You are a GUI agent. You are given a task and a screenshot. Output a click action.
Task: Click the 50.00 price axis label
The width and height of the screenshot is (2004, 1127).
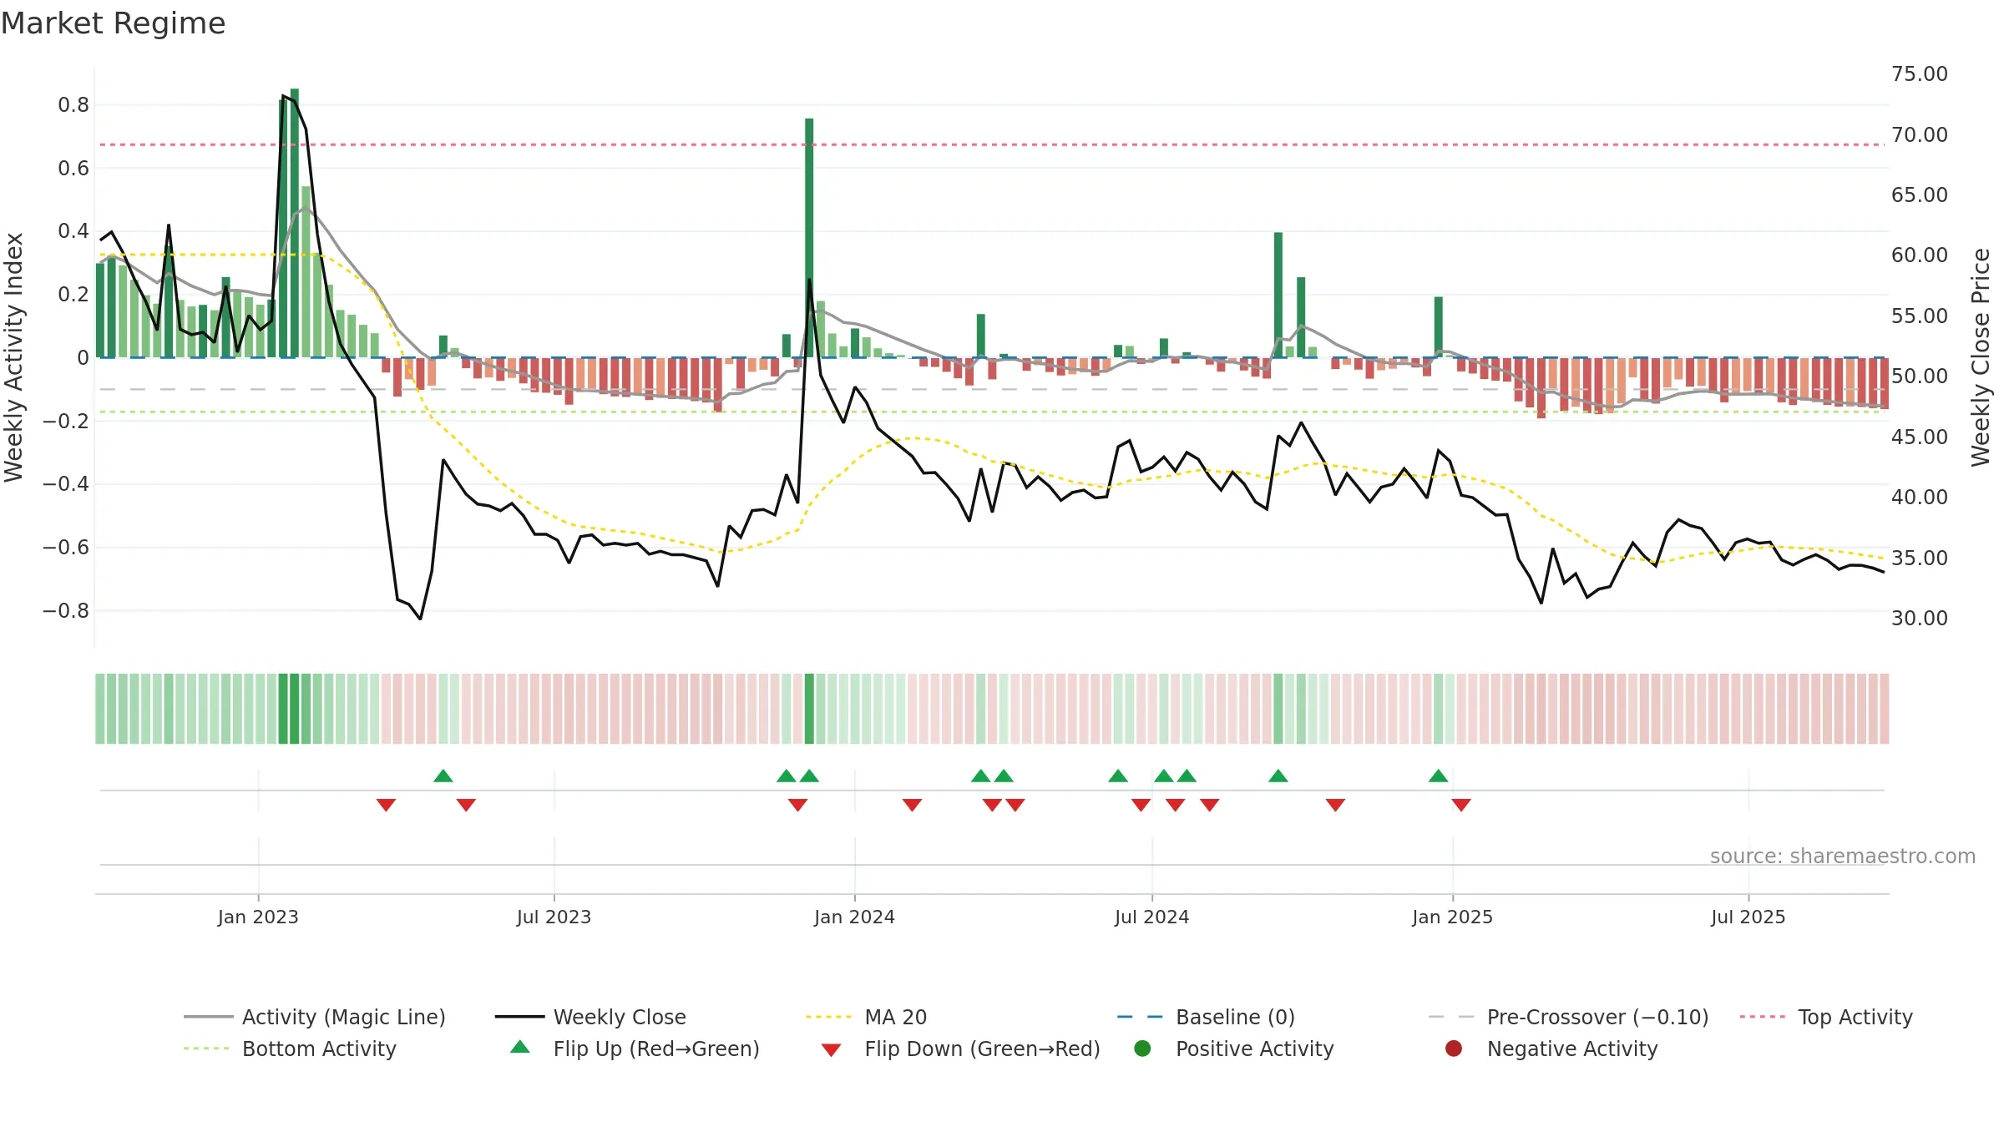point(1920,377)
